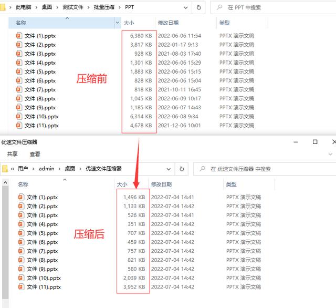Click 优速文件压缩器 in the breadcrumb path
Viewport: 336px width, 308px height.
pyautogui.click(x=104, y=169)
